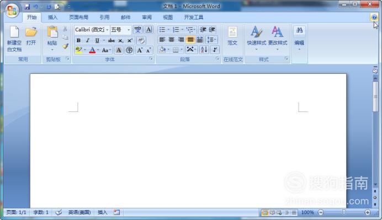This screenshot has height=220, width=382.
Task: Apply character border with boxed A icon
Action: [148, 30]
